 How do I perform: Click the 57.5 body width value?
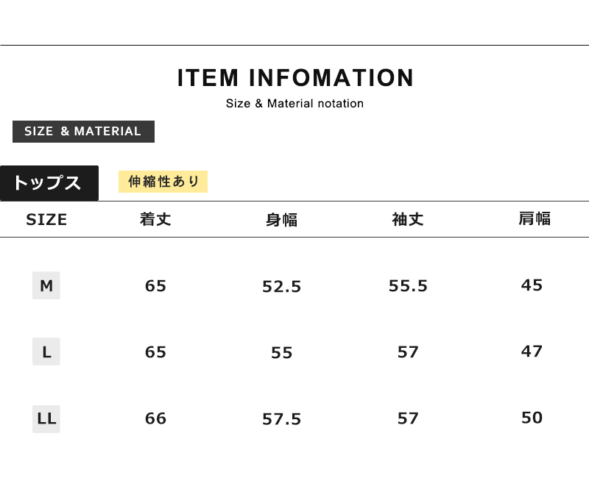coord(282,419)
